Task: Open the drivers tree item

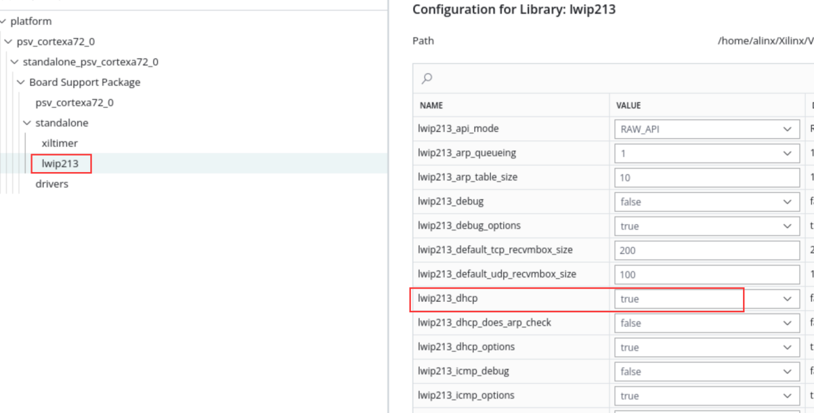Action: click(51, 184)
